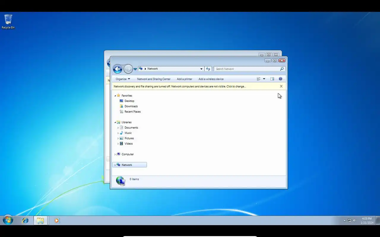This screenshot has height=237, width=380.
Task: Go back with the blue Back arrow
Action: click(118, 69)
